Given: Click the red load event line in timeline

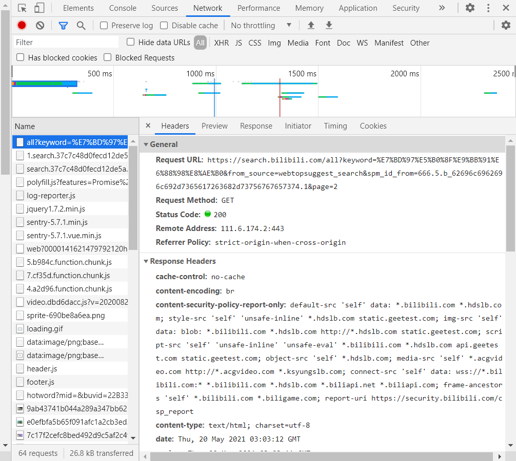Looking at the screenshot, I should [x=280, y=98].
